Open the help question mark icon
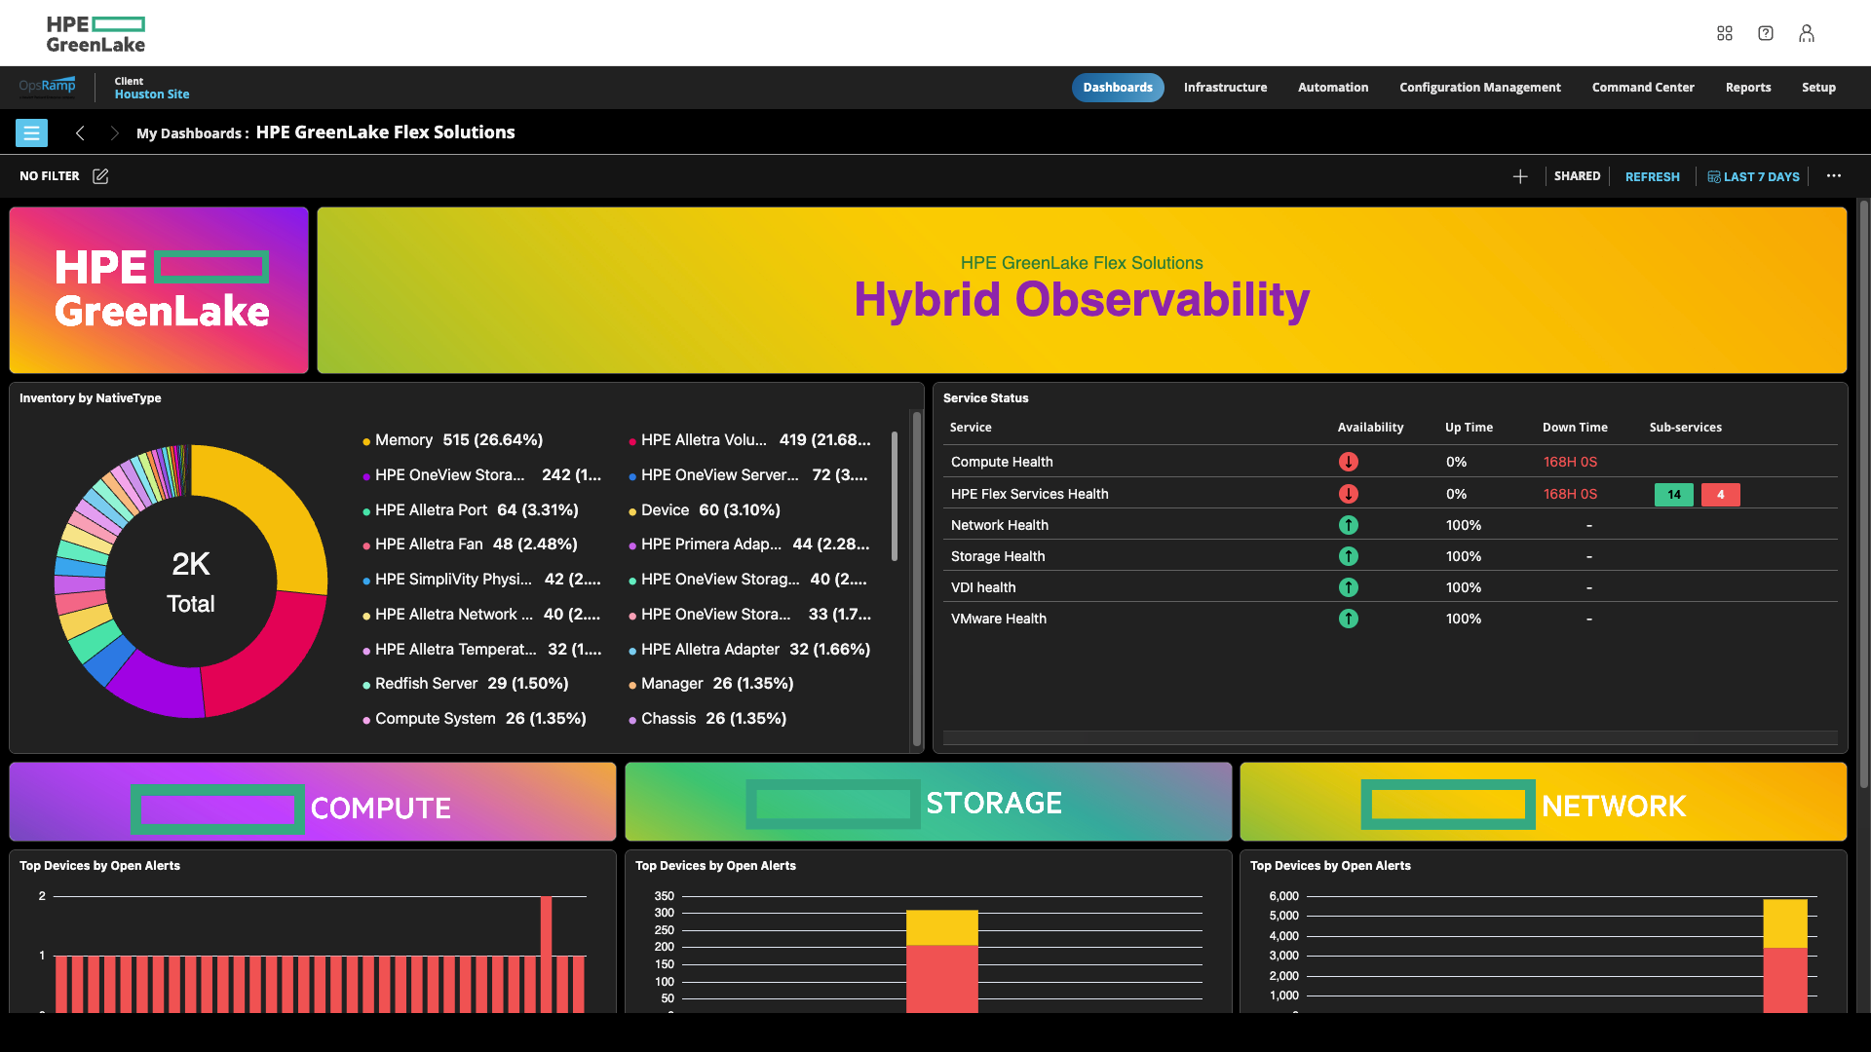 (x=1765, y=33)
